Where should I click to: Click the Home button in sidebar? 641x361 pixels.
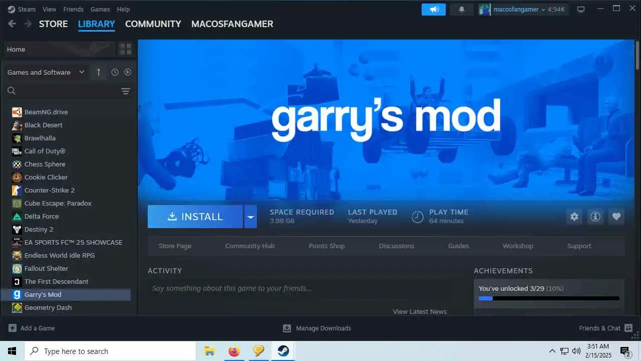[59, 49]
